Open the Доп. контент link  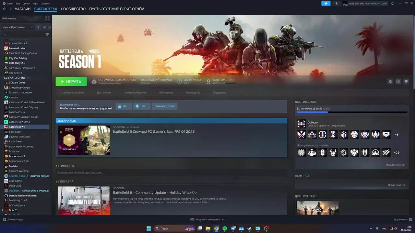coord(104,93)
